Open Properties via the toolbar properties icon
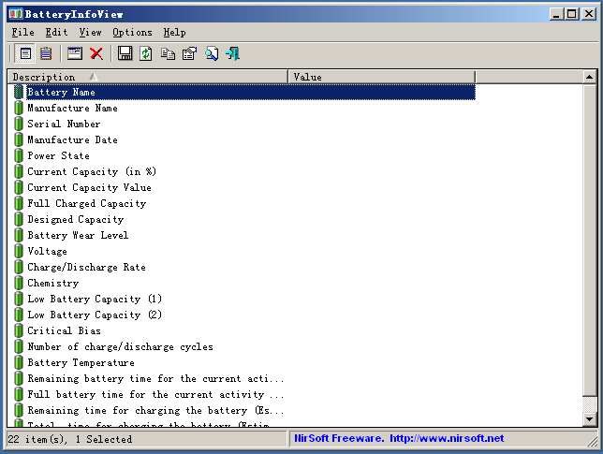The height and width of the screenshot is (454, 603). pos(189,53)
